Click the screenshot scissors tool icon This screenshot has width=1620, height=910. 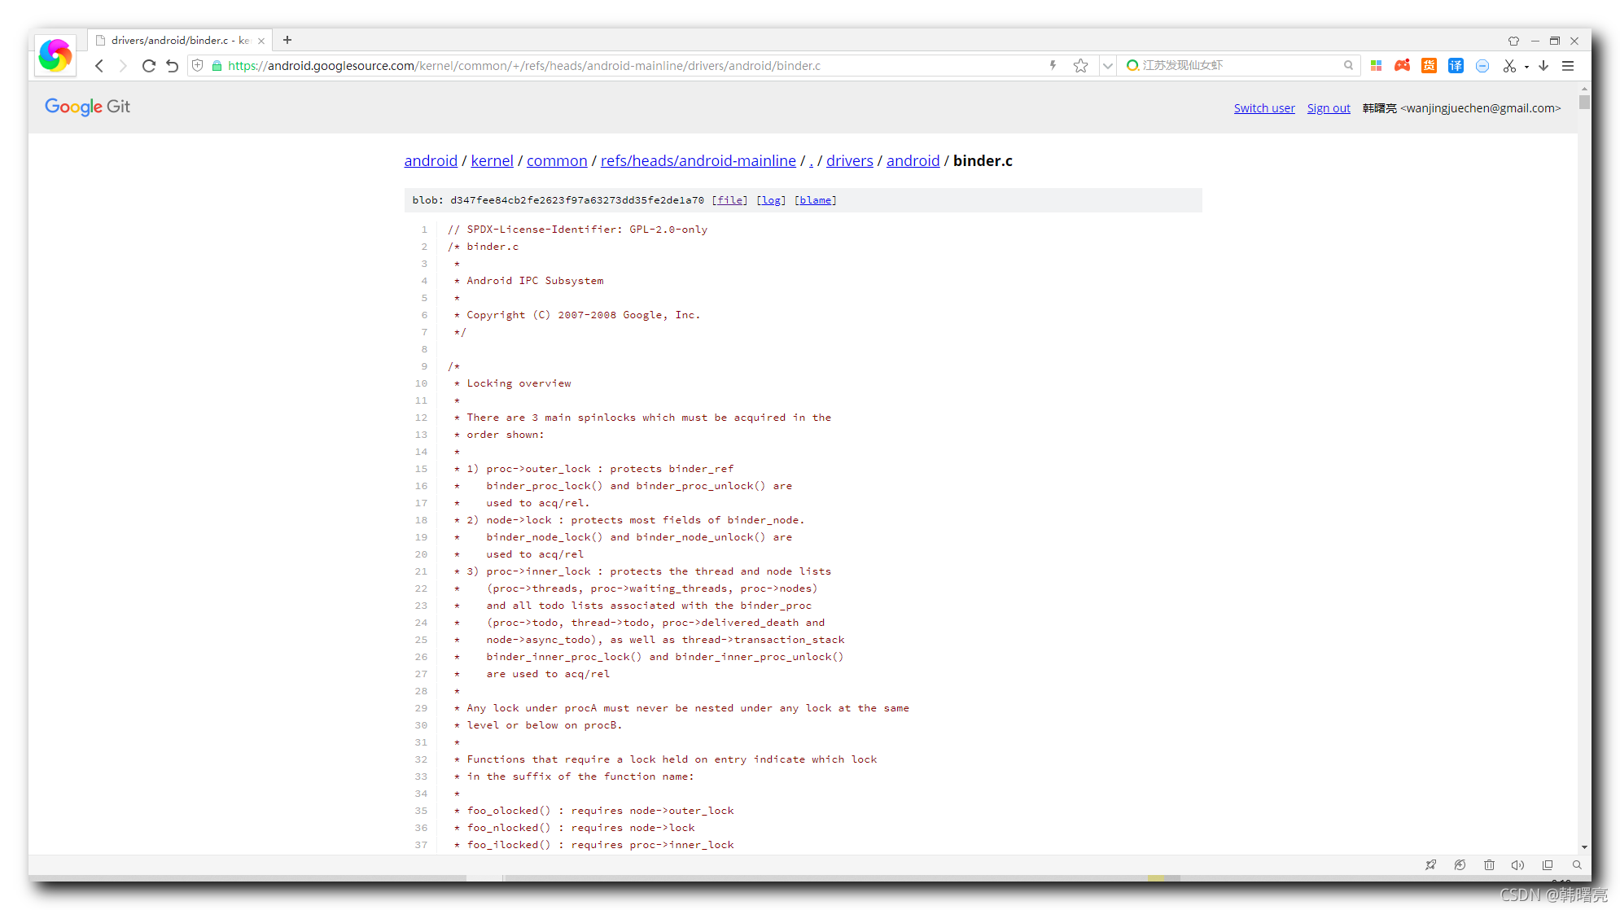click(1509, 66)
